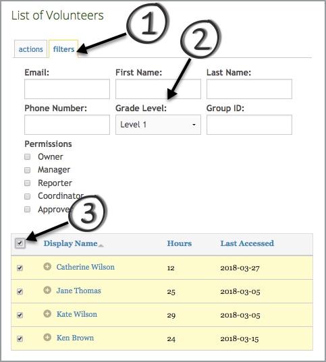Enable the Coordinator permission checkbox
This screenshot has height=362, width=326.
click(x=27, y=196)
